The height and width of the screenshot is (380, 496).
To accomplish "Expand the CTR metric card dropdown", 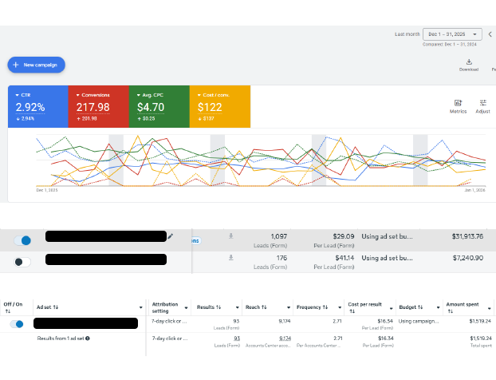I will tap(18, 94).
